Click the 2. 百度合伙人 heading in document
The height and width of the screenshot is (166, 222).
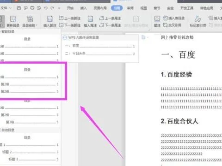click(x=179, y=121)
